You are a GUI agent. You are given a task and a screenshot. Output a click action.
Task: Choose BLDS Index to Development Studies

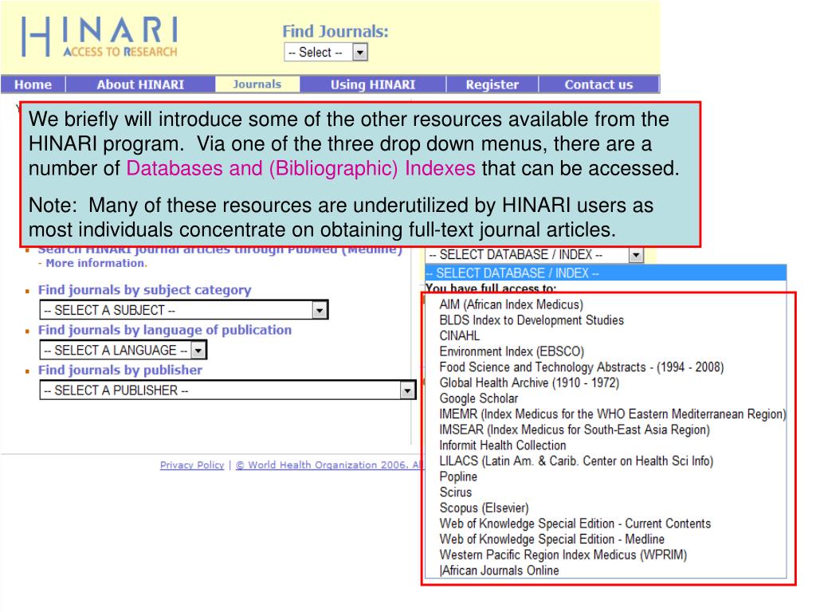[x=532, y=320]
